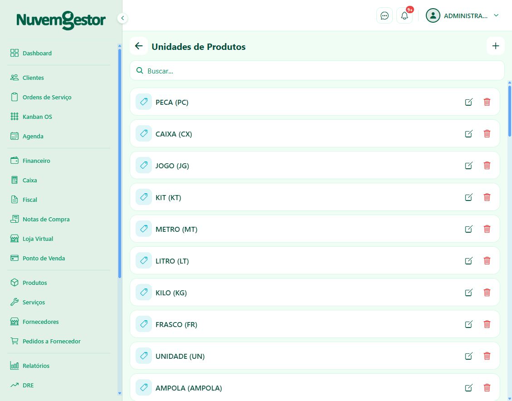
Task: Open the Agenda menu item
Action: point(59,136)
